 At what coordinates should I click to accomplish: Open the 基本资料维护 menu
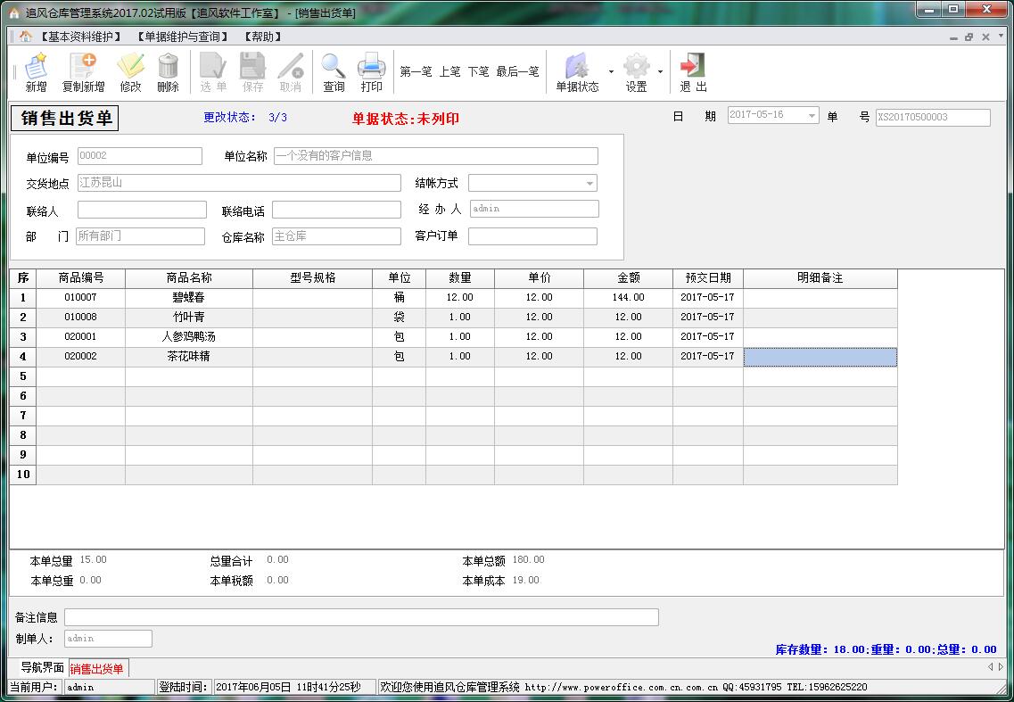80,37
